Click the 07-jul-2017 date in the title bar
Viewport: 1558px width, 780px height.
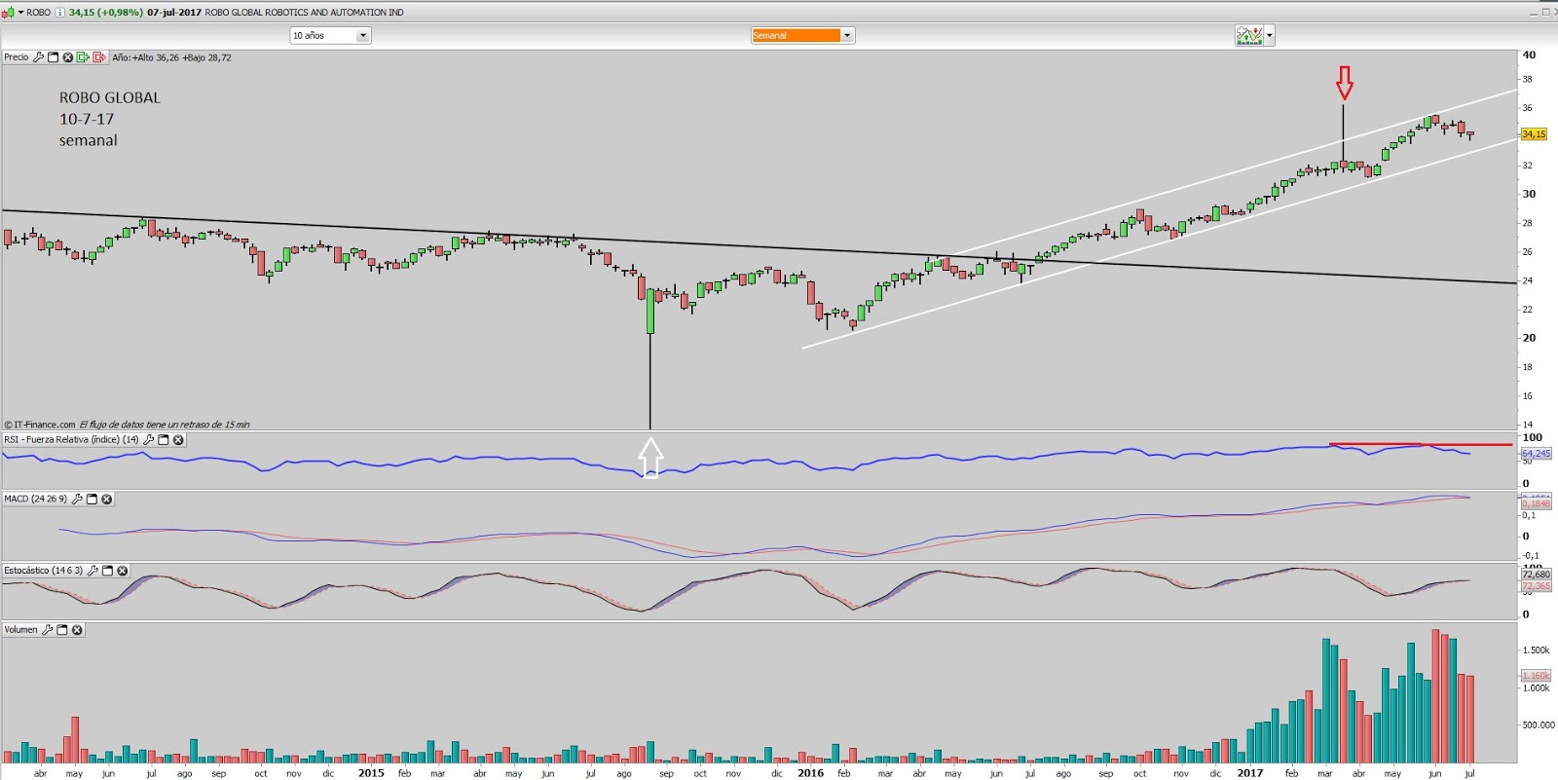tap(174, 12)
